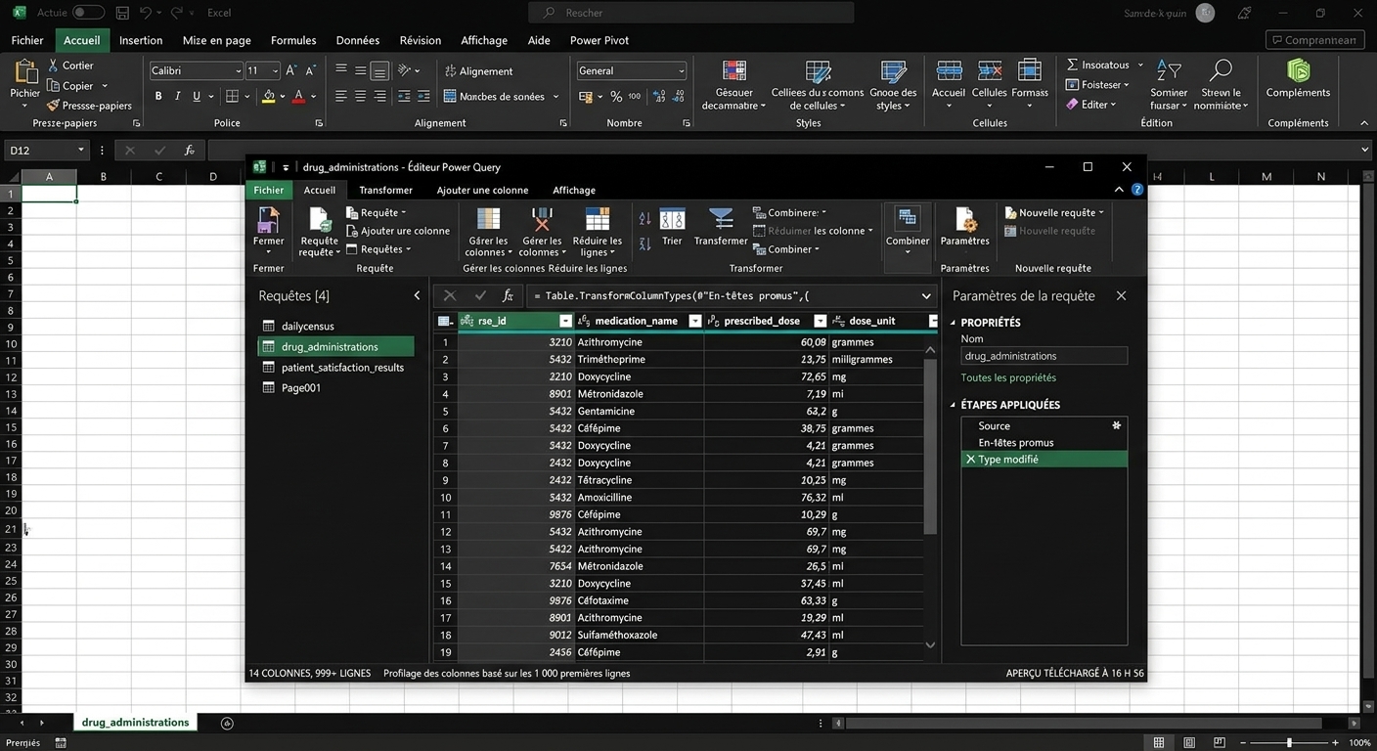Click the red font color A swatch
1377x751 pixels.
298,96
